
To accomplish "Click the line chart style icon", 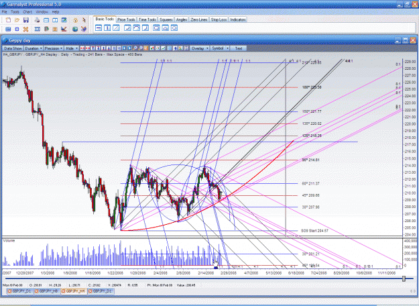I will click(164, 48).
